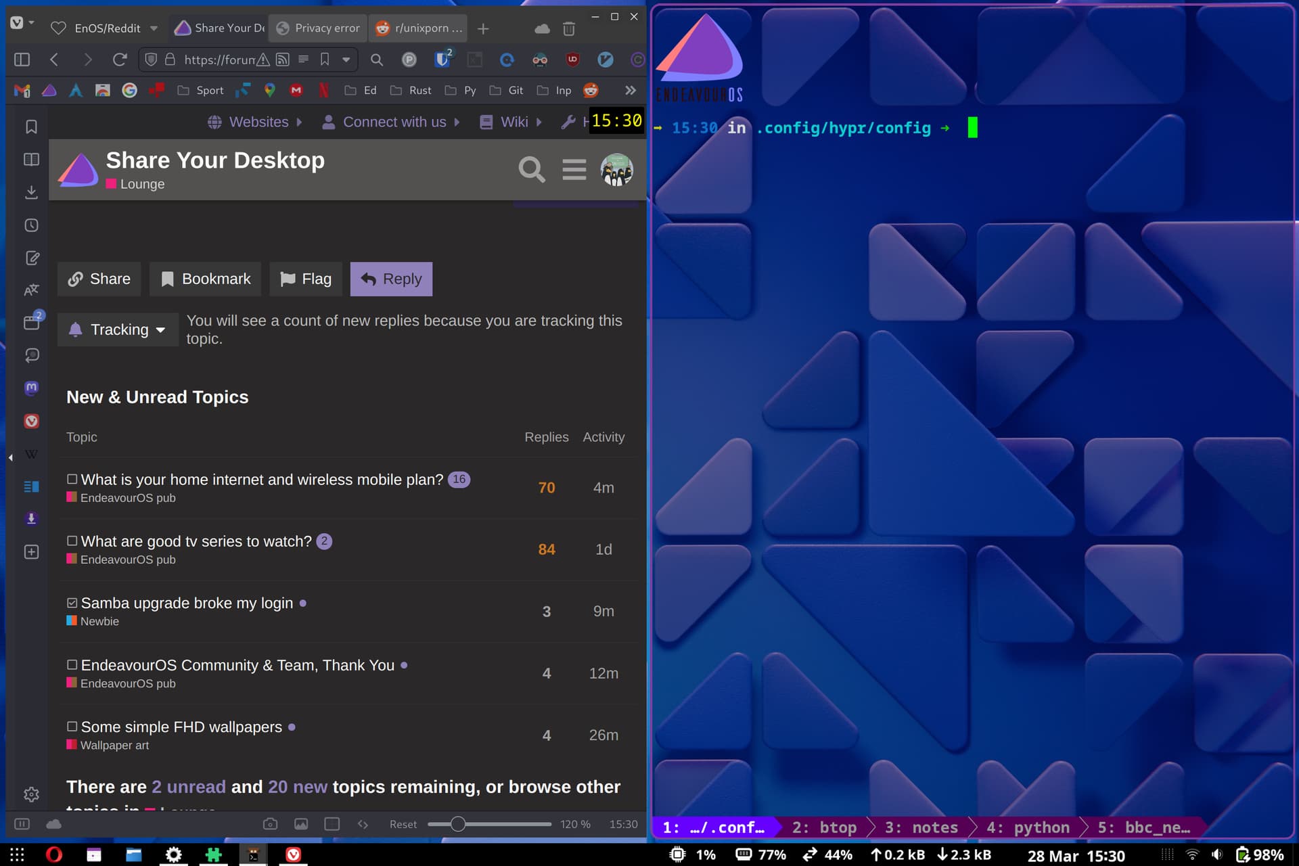Image resolution: width=1299 pixels, height=866 pixels.
Task: Click the forum search magnifier icon
Action: pyautogui.click(x=531, y=169)
